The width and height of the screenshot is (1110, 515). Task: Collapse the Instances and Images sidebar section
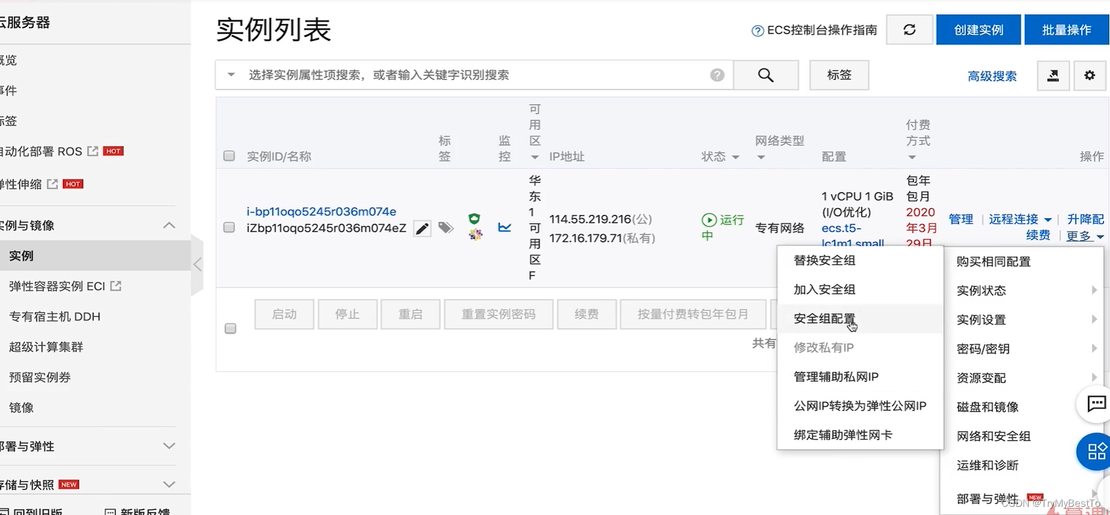point(169,225)
